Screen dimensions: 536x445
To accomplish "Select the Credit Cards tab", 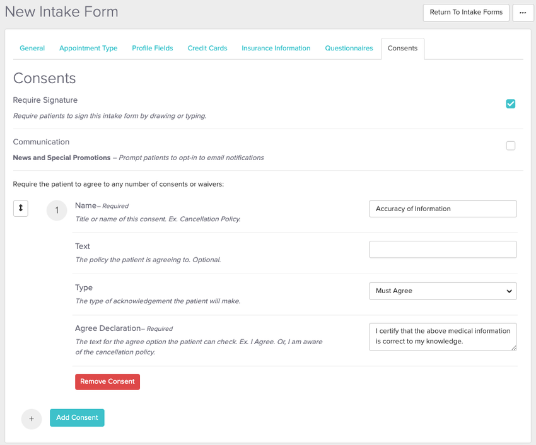I will [207, 48].
